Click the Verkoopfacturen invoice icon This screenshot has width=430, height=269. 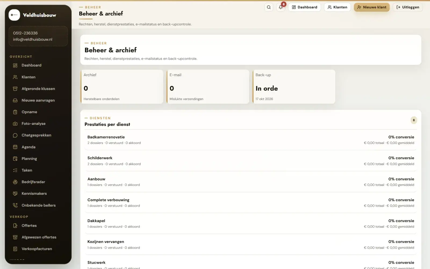[15, 249]
